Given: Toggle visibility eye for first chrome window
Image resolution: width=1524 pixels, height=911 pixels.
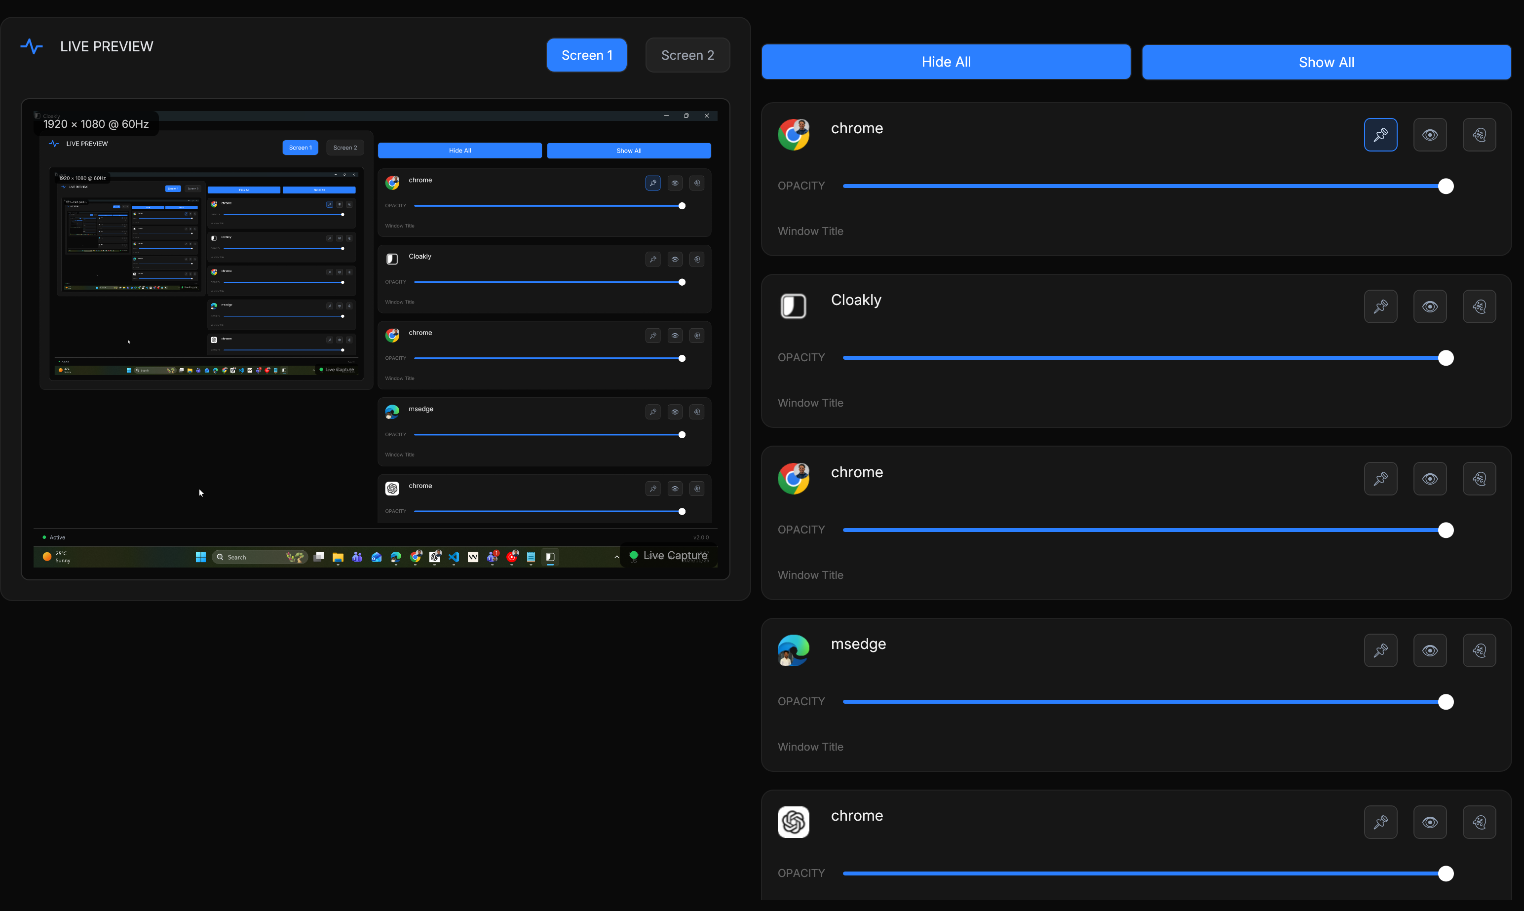Looking at the screenshot, I should click(1429, 134).
